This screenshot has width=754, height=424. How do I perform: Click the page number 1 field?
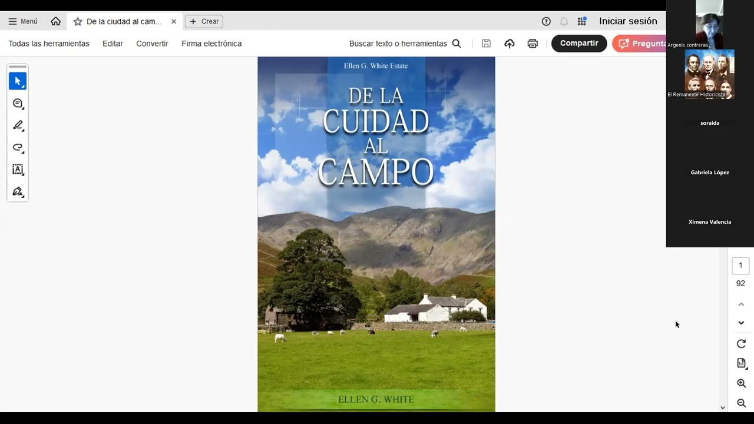740,266
